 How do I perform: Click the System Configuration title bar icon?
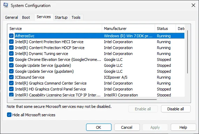6,5
